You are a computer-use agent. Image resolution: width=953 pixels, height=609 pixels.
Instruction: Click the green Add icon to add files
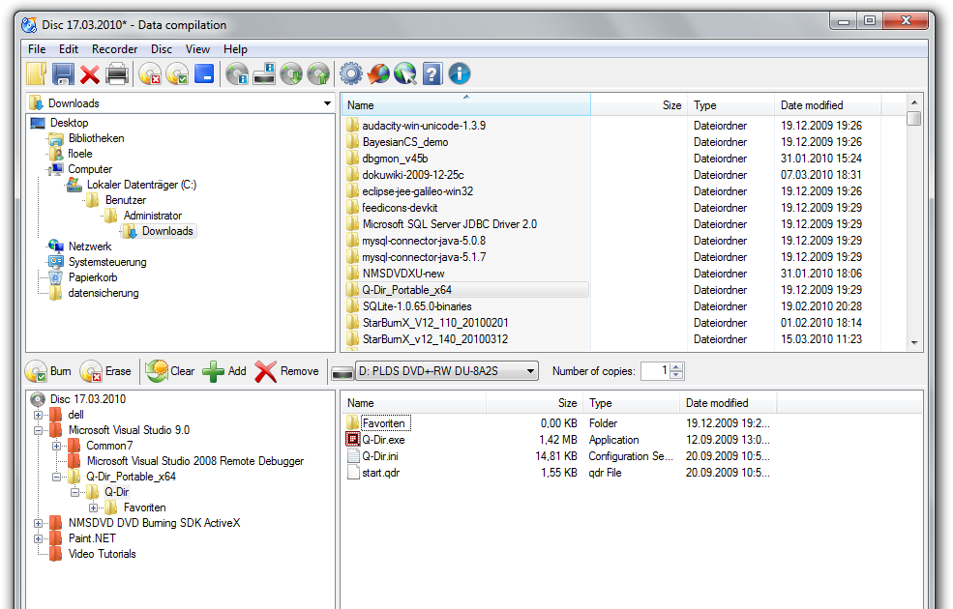[x=214, y=370]
